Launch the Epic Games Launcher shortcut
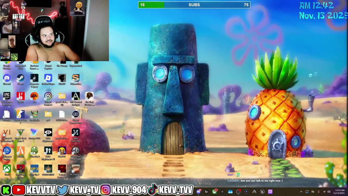 (x=7, y=99)
